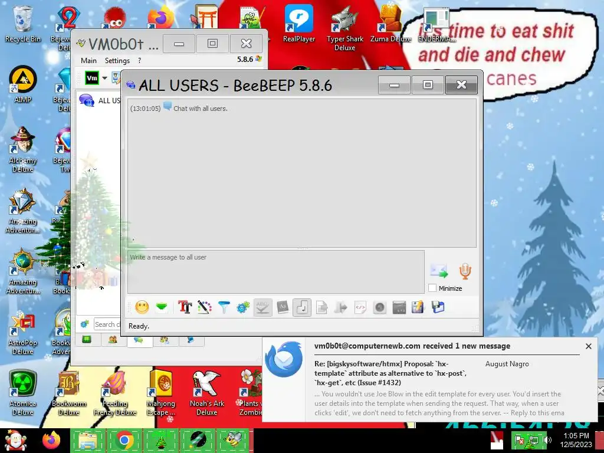This screenshot has height=453, width=604.
Task: Click the Santa start button
Action: click(15, 440)
